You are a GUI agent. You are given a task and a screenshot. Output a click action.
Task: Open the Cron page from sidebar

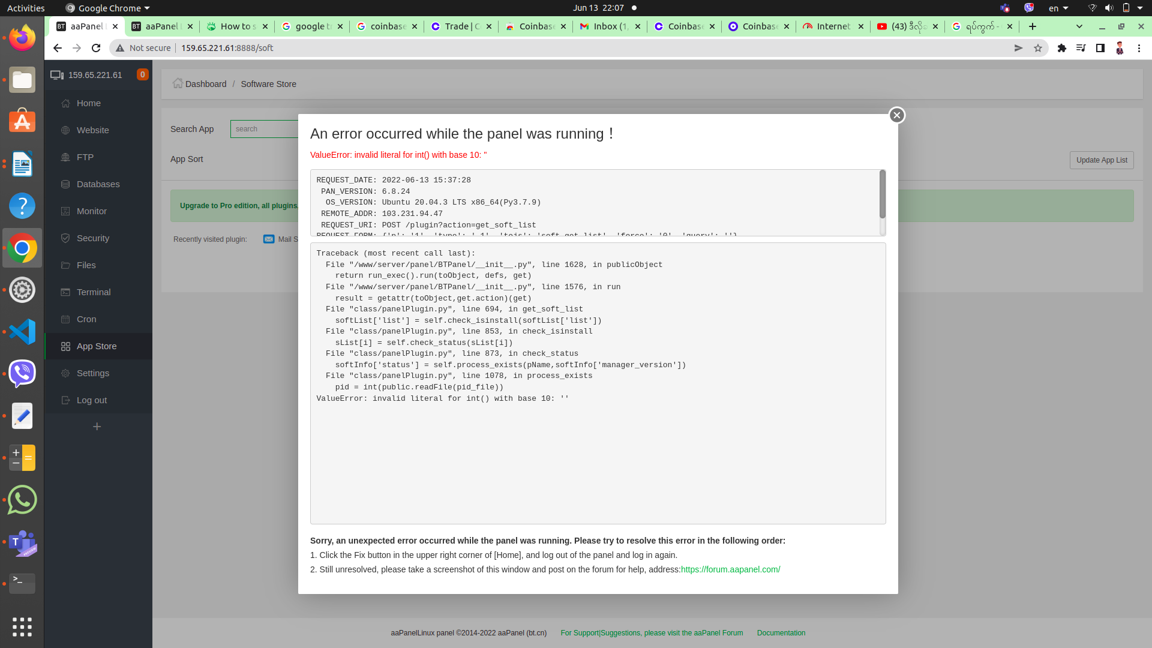click(x=86, y=319)
